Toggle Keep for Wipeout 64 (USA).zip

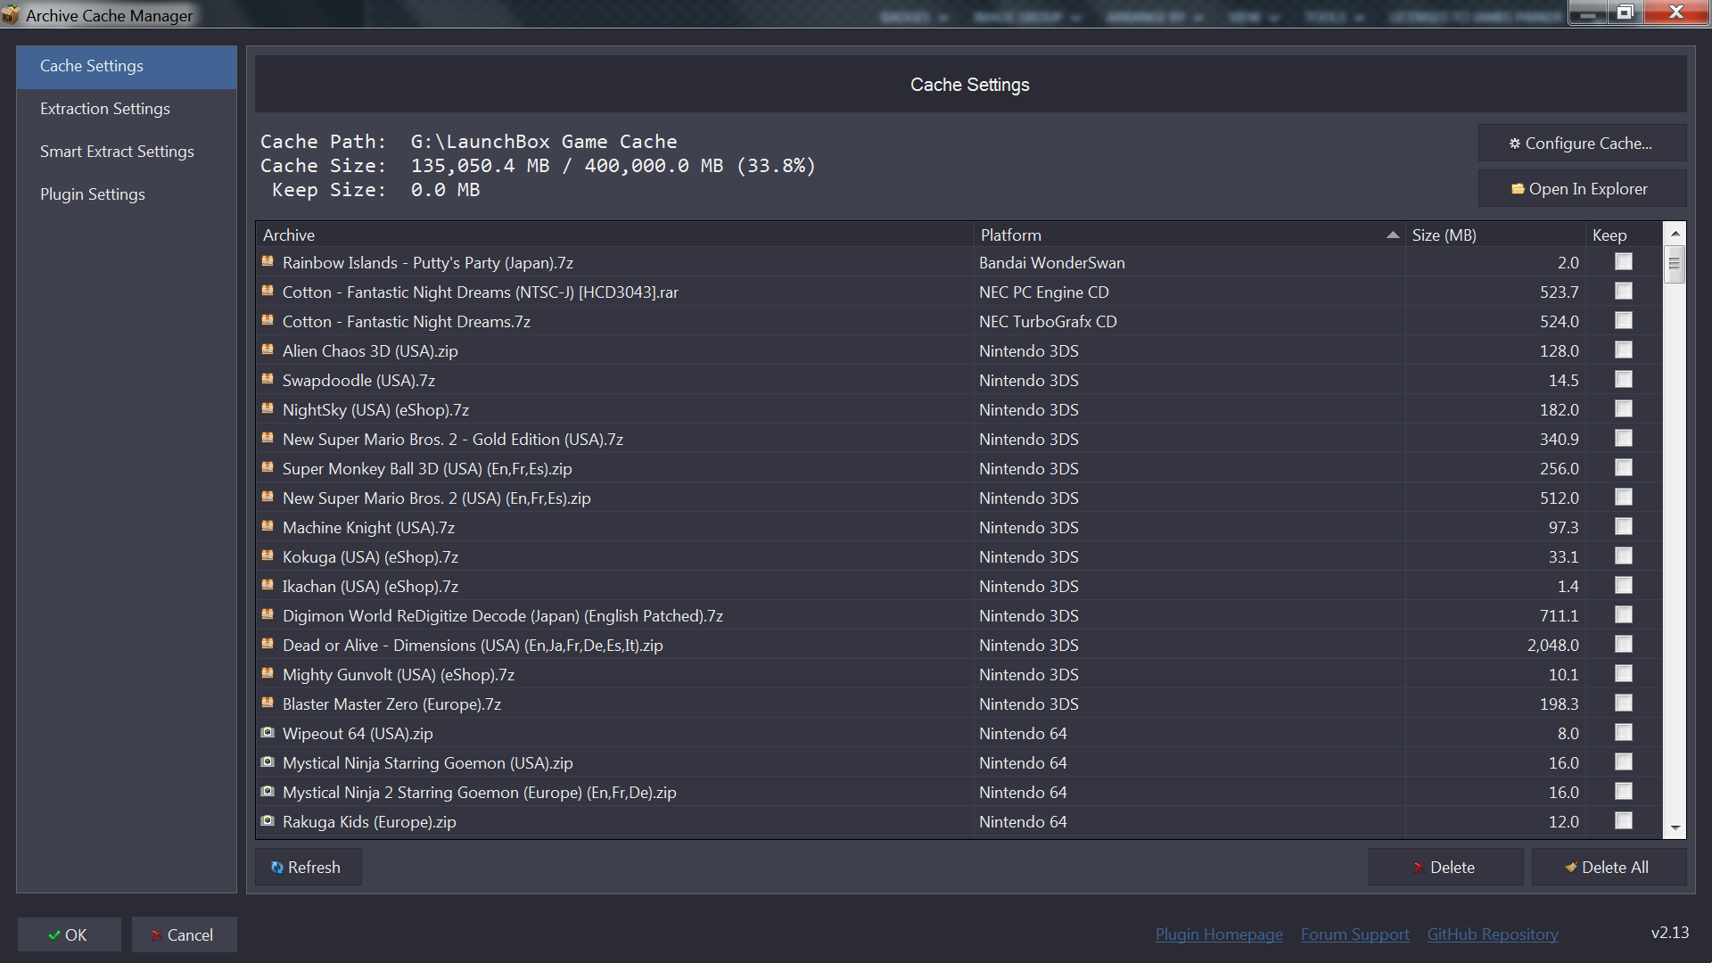pyautogui.click(x=1624, y=732)
